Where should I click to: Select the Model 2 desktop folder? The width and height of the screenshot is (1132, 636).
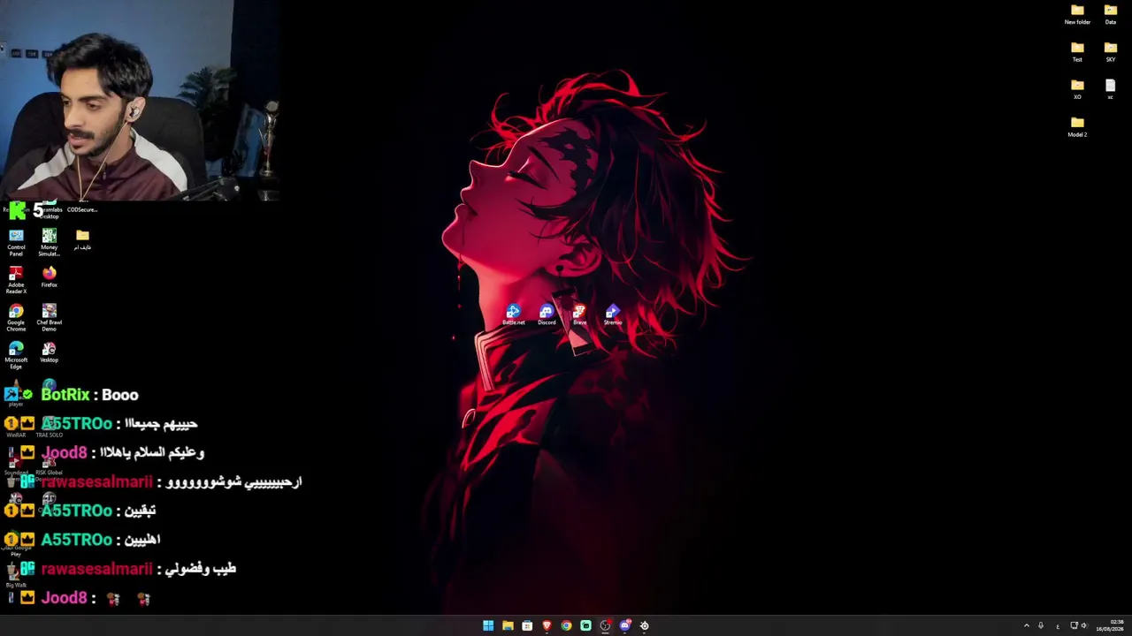[x=1077, y=127]
